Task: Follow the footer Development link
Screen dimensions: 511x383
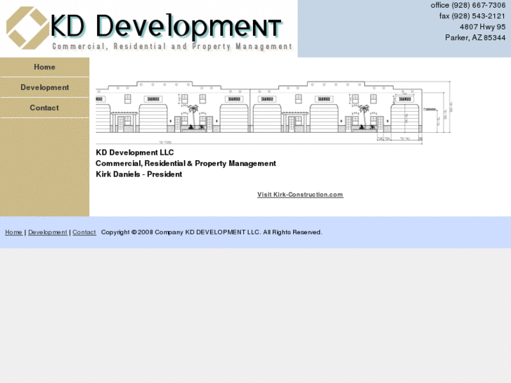Action: (48, 232)
